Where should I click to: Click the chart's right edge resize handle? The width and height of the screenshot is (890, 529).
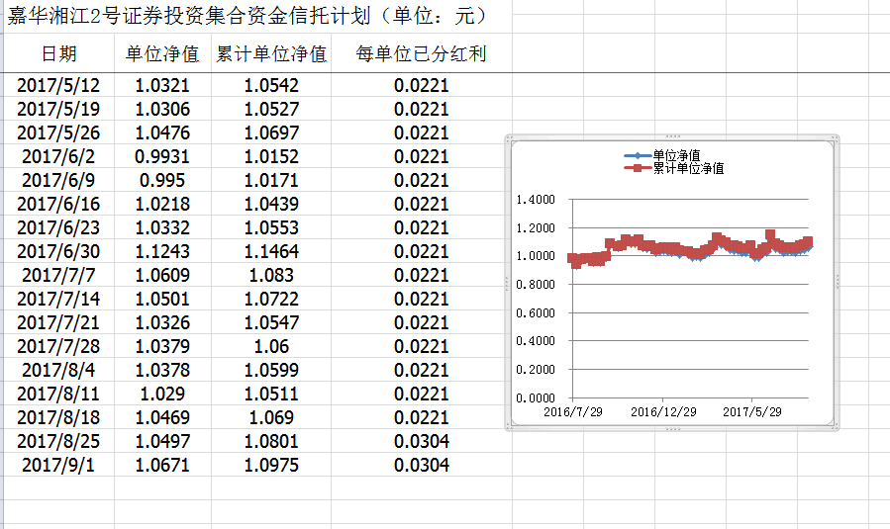(840, 283)
